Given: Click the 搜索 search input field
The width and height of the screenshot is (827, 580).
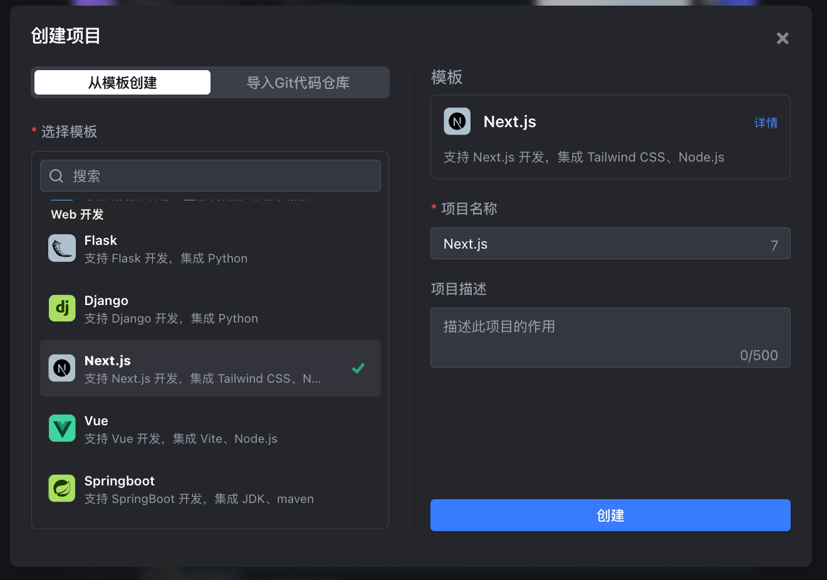Looking at the screenshot, I should tap(211, 176).
